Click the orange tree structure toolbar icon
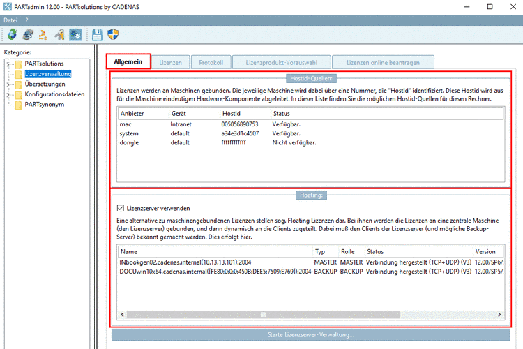This screenshot has height=349, width=523. (43, 34)
